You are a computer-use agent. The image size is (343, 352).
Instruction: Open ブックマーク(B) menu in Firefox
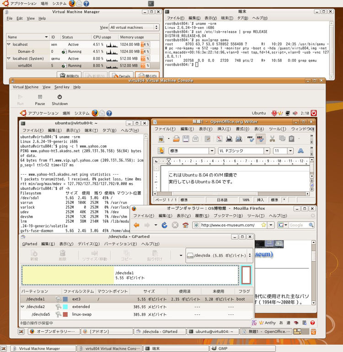tap(228, 216)
